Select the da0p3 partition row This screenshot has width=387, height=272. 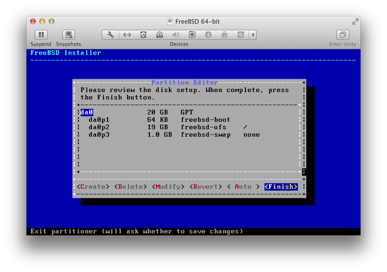click(189, 134)
